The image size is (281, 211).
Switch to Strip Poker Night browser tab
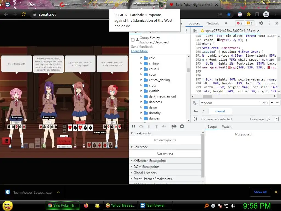[x=193, y=5]
